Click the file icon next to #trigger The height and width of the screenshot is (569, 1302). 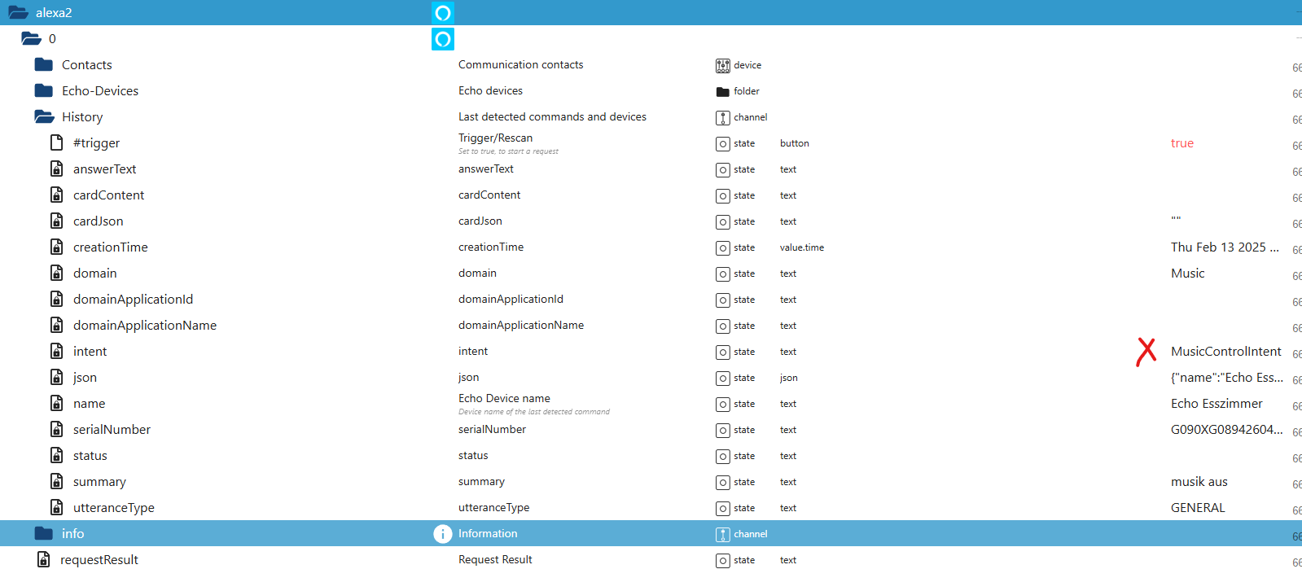pos(56,142)
